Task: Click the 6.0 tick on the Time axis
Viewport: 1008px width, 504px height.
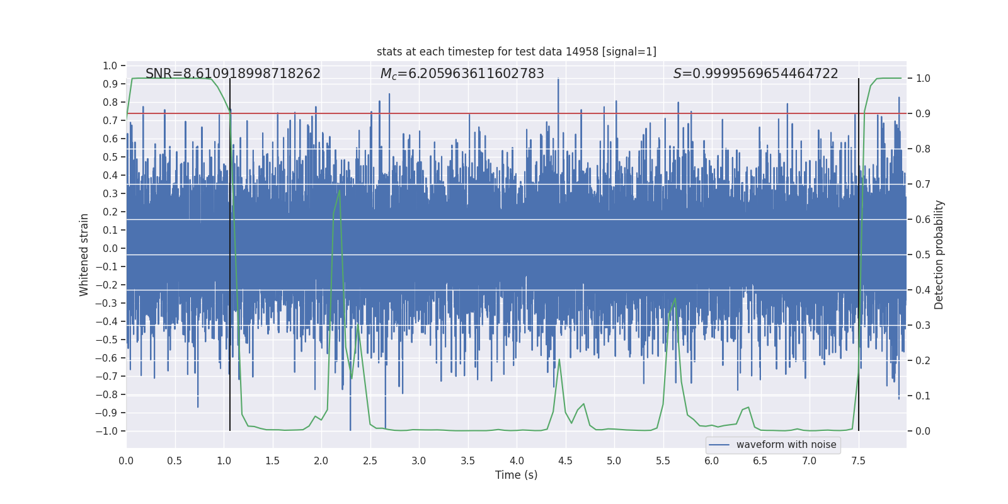Action: (712, 461)
